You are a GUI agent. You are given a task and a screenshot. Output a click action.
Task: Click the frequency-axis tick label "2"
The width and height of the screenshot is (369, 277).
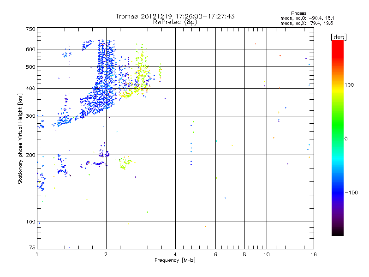tap(106, 254)
